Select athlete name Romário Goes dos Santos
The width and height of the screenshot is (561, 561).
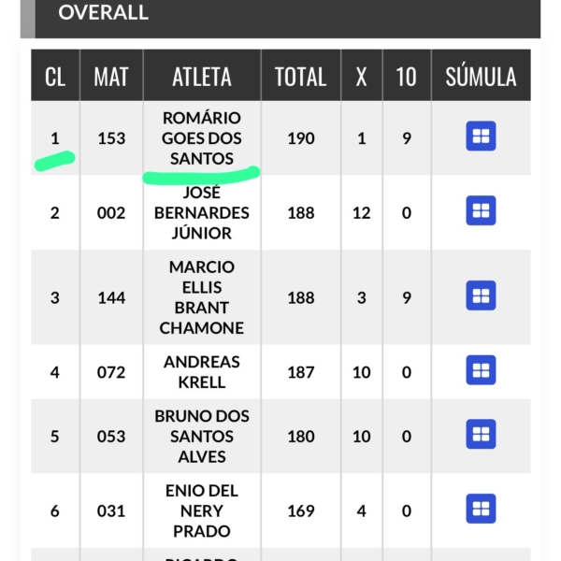202,138
